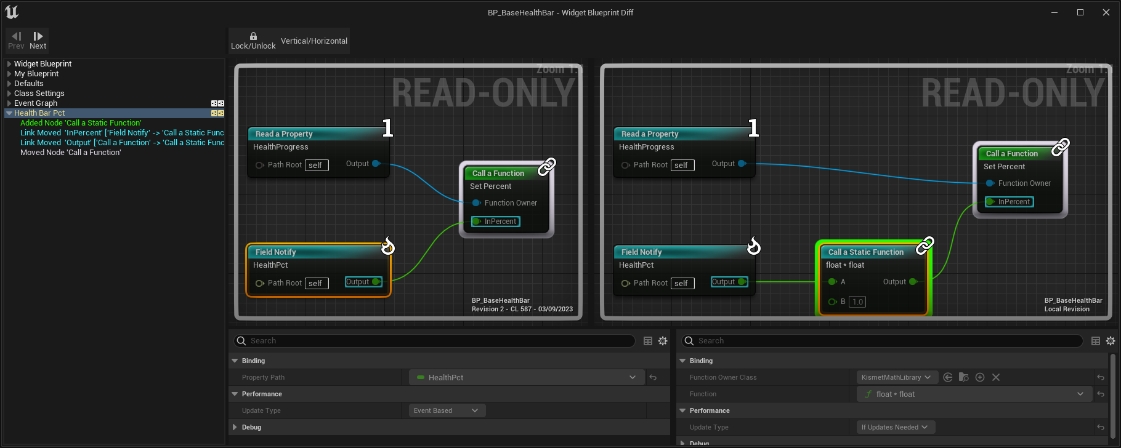Open the KismetMathLibrary class dropdown
The image size is (1121, 448).
(897, 378)
